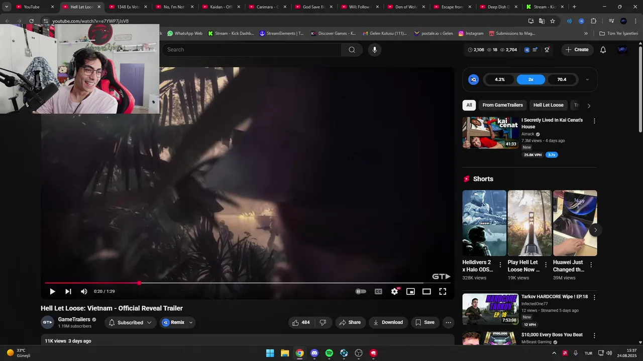The width and height of the screenshot is (643, 361).
Task: Select the All filter chip
Action: tap(469, 105)
